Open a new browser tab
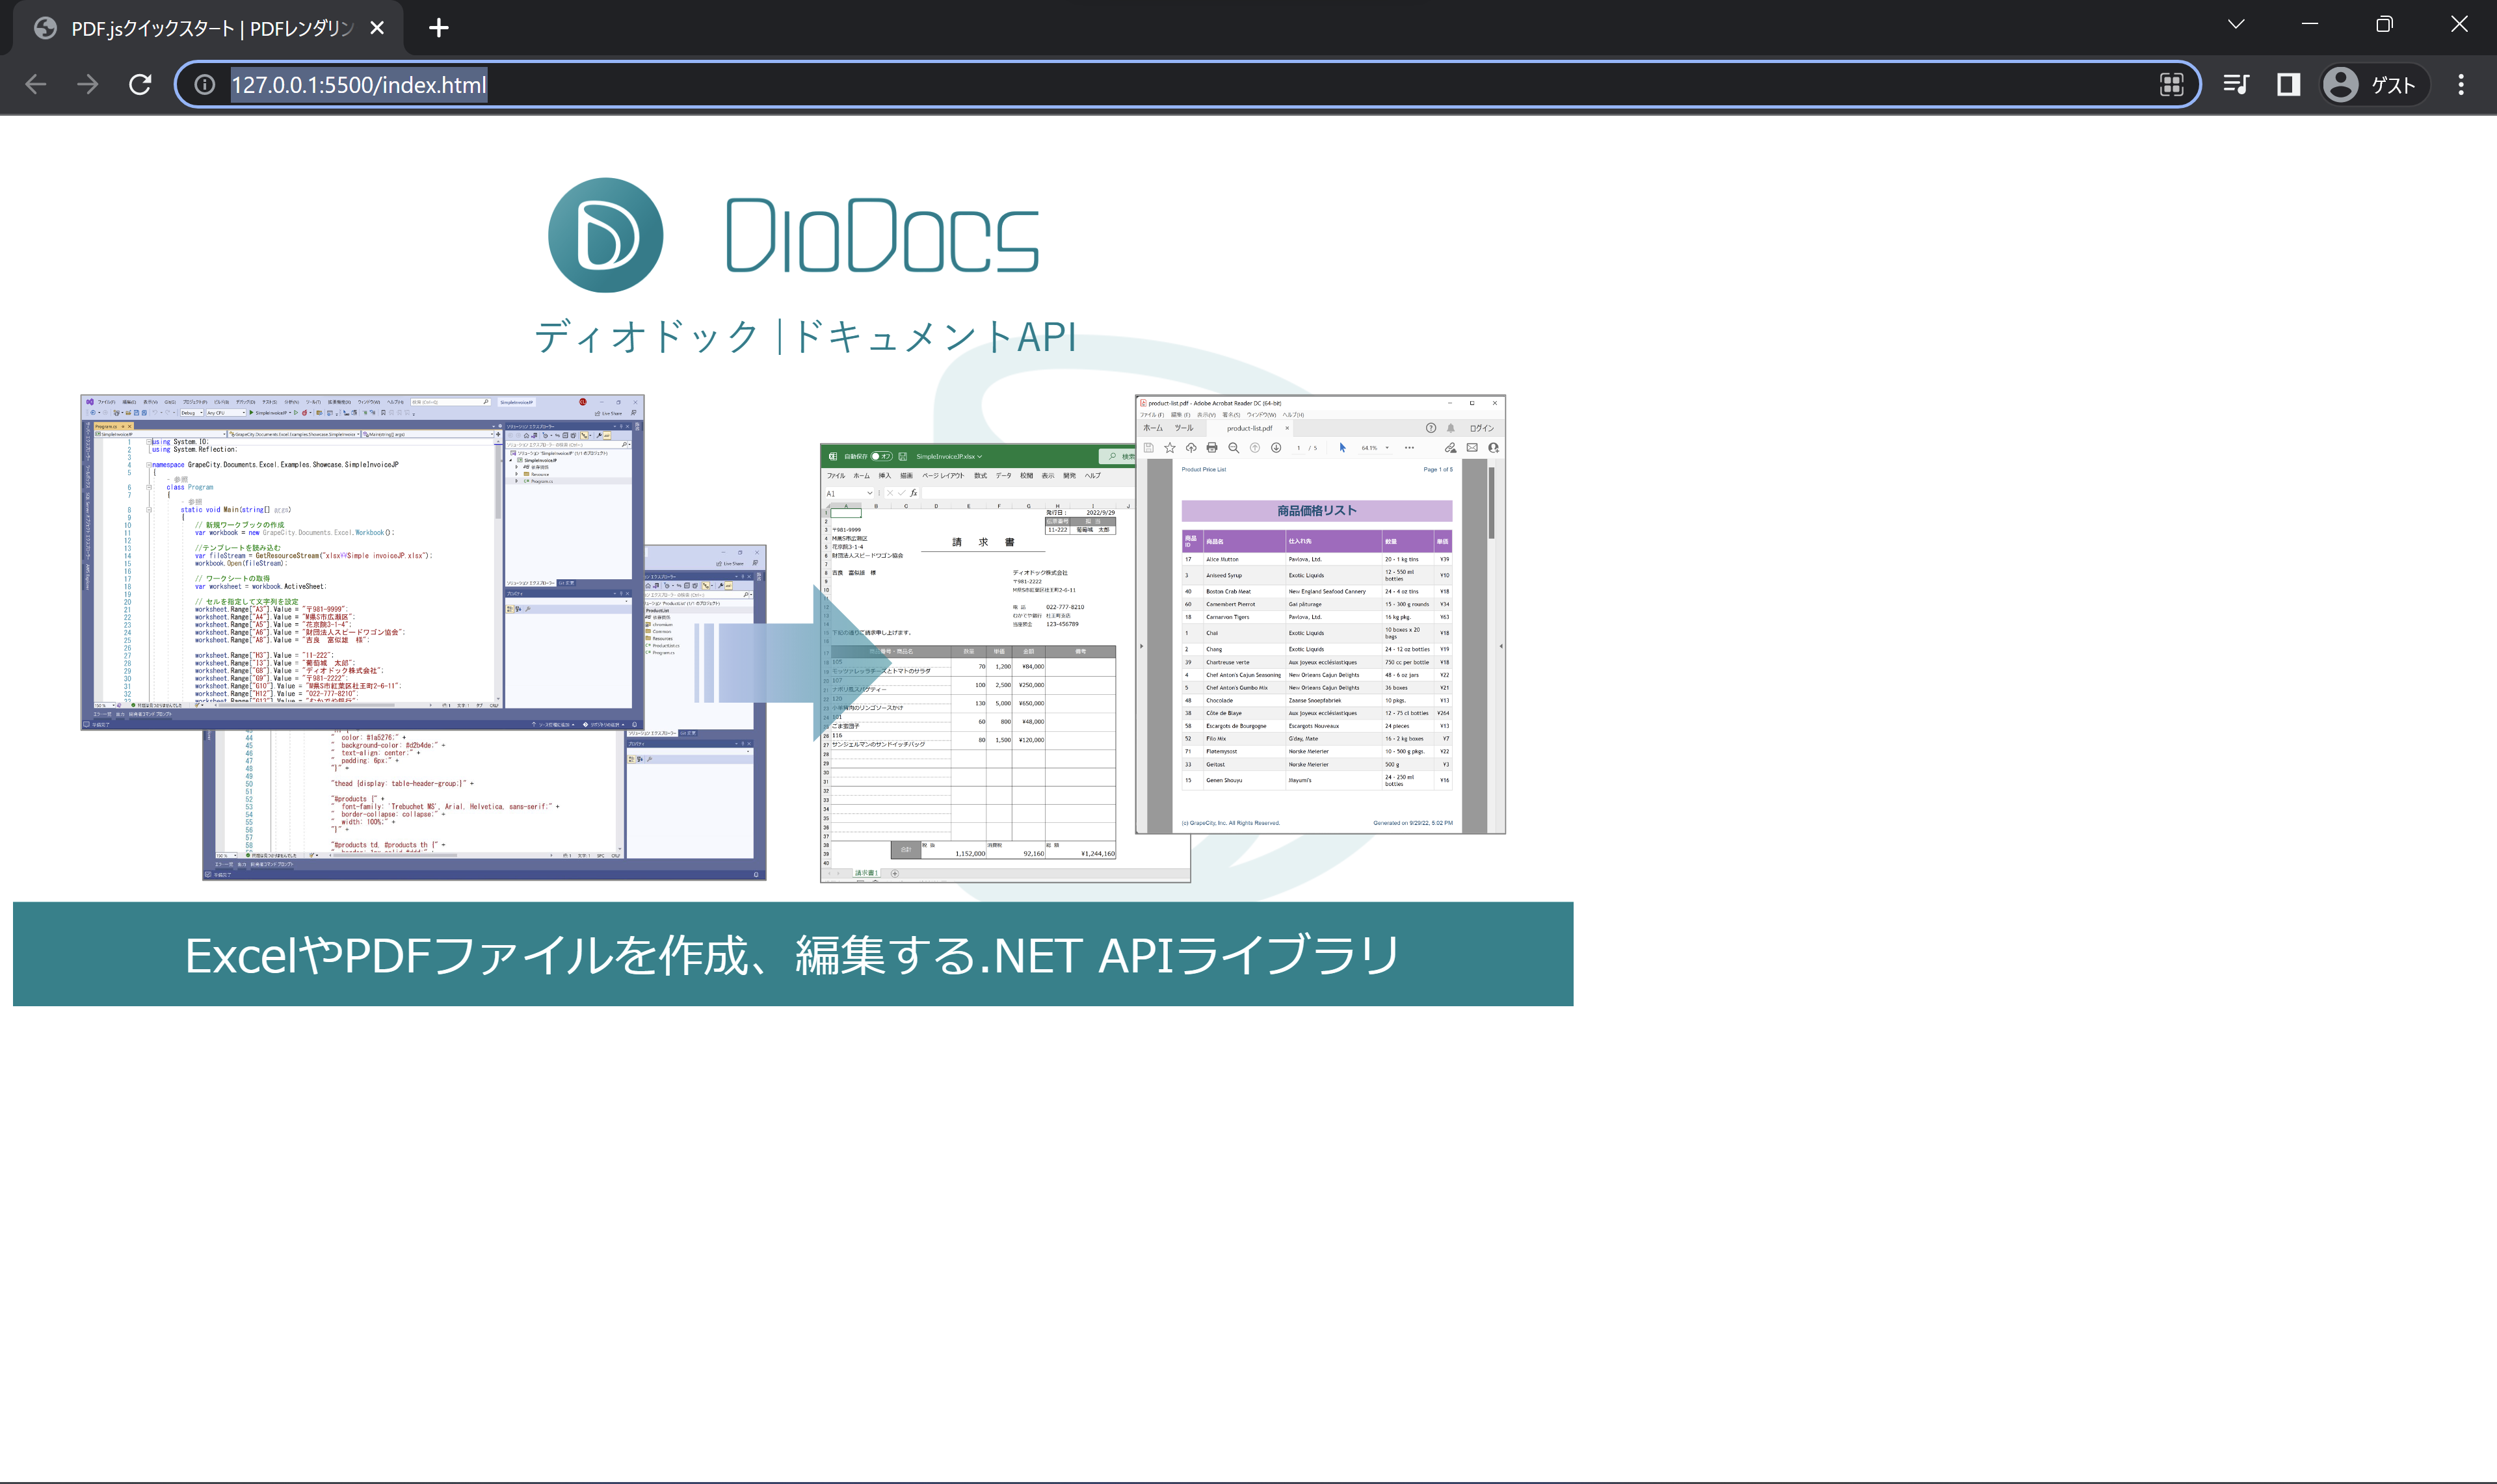 click(438, 28)
